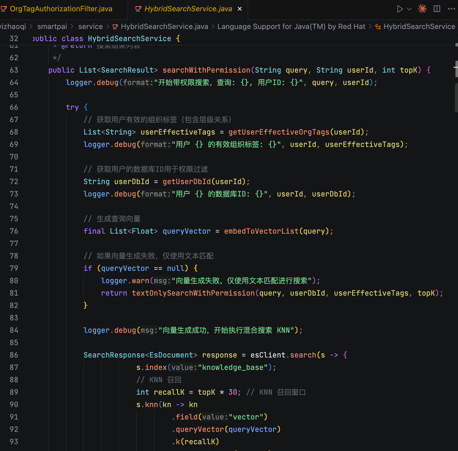Click the comment '// KNN 召回' on line 88
Viewport: 458px width, 451px height.
click(159, 380)
